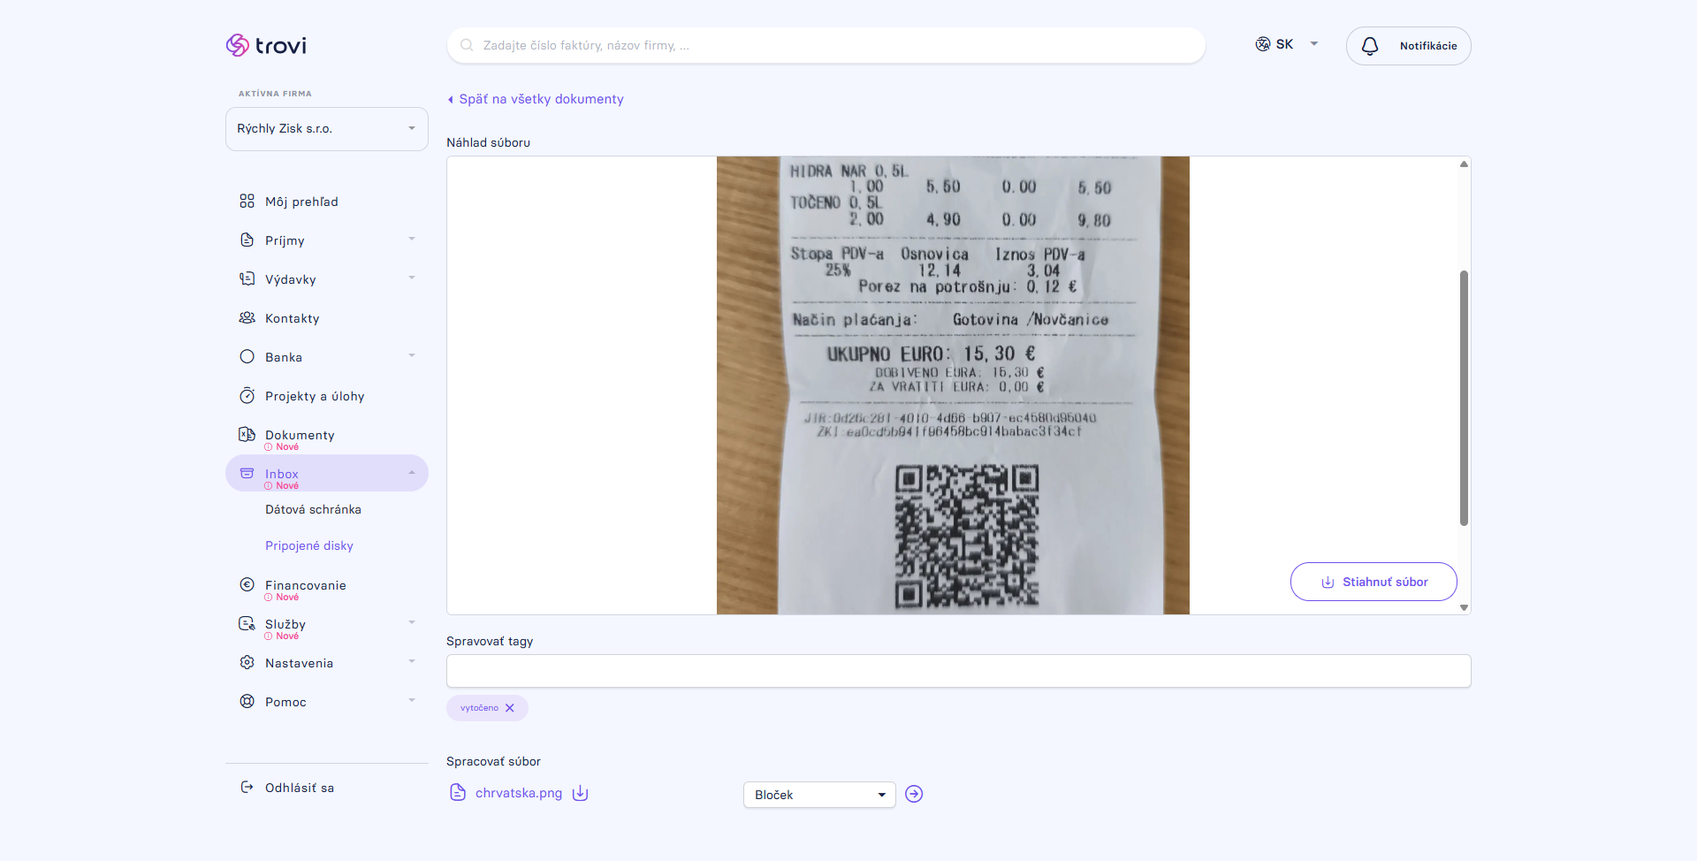This screenshot has height=861, width=1697.
Task: Expand the Banka submenu arrow
Action: (x=412, y=356)
